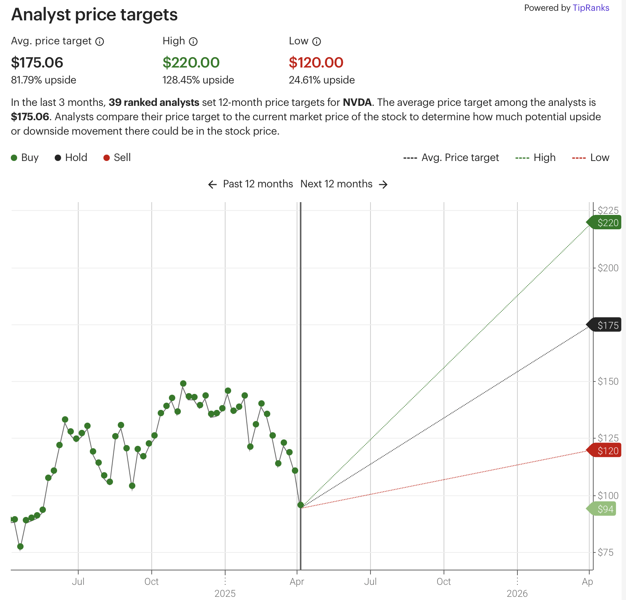Click the Avg. price target info icon
This screenshot has height=600, width=626.
[x=100, y=41]
